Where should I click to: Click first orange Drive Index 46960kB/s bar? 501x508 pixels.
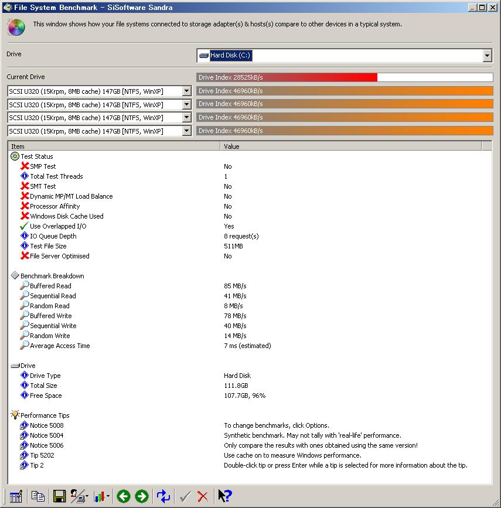pyautogui.click(x=345, y=91)
